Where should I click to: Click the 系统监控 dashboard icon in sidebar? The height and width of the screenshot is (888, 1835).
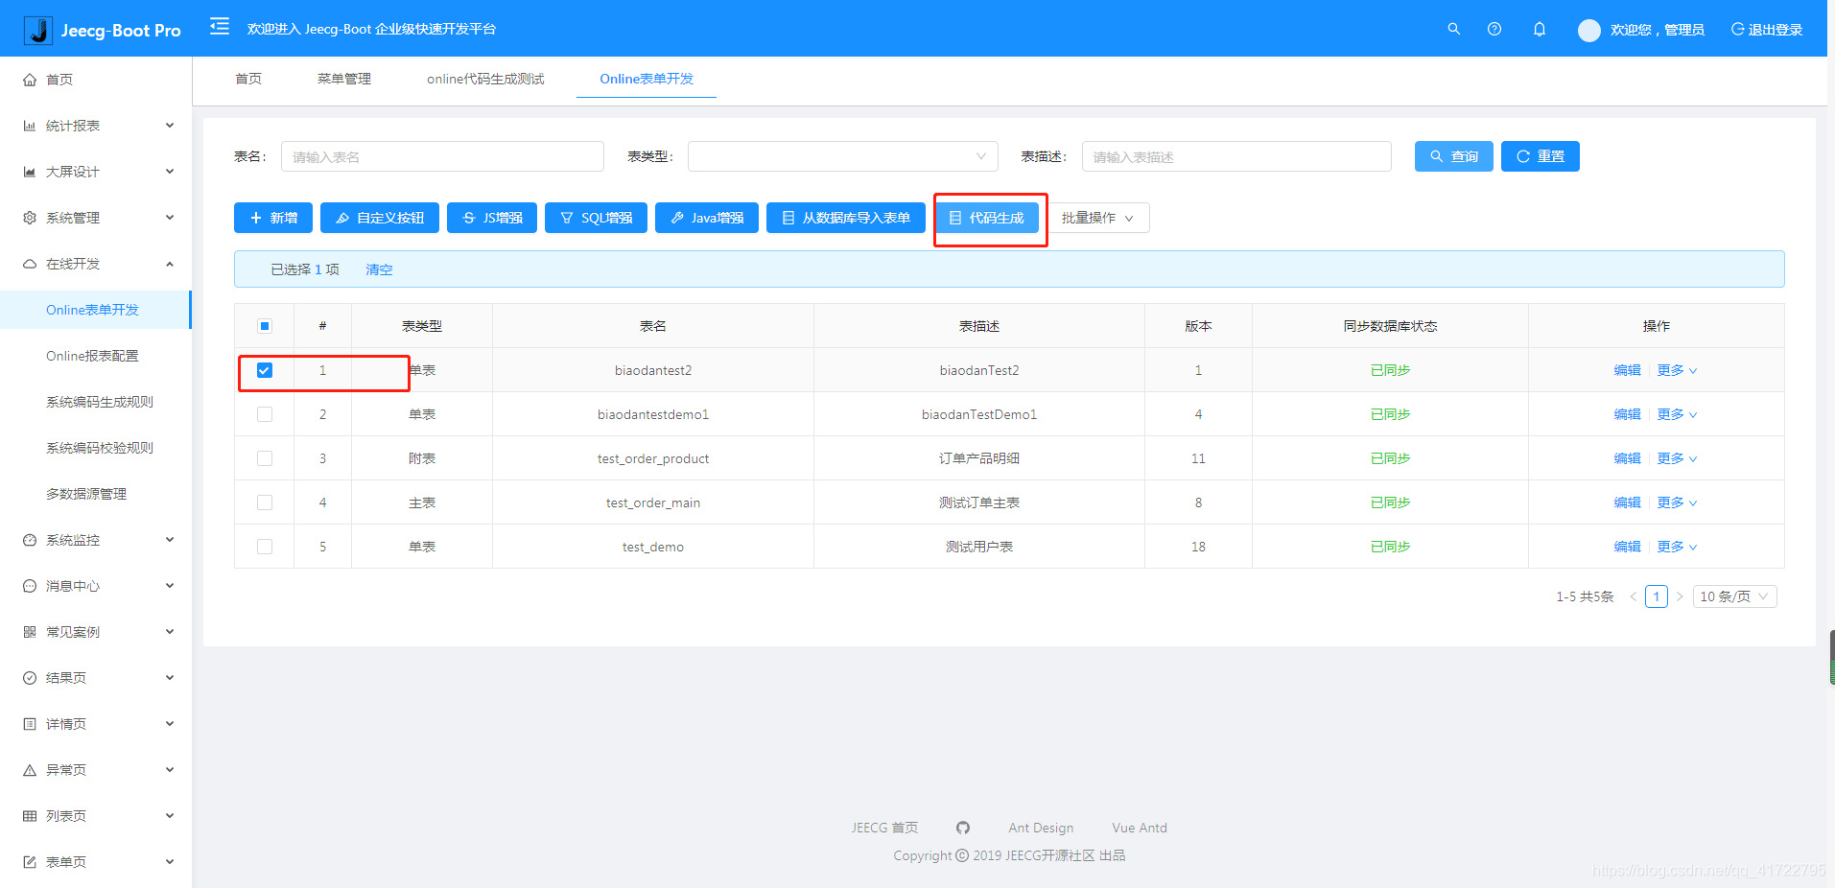tap(30, 540)
